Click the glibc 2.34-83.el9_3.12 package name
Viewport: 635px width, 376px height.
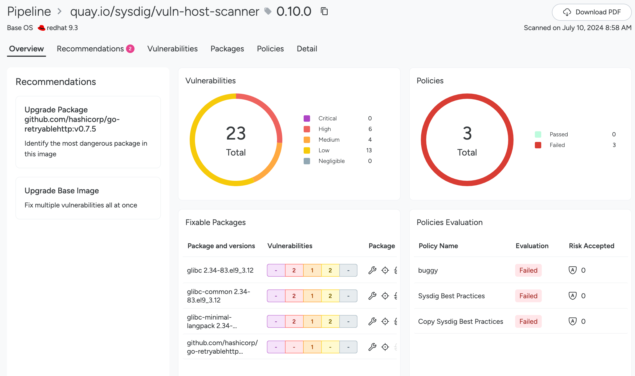coord(220,270)
